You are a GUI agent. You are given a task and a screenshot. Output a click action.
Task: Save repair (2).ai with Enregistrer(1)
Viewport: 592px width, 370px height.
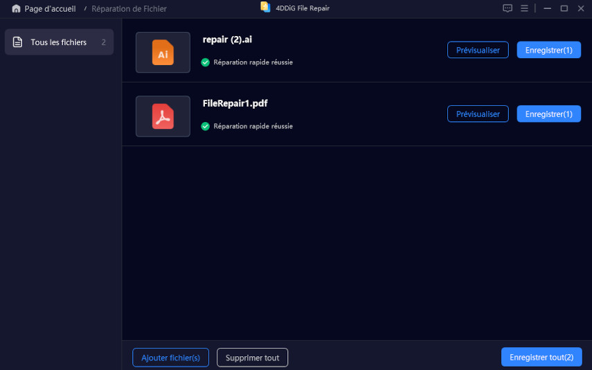[x=548, y=50]
